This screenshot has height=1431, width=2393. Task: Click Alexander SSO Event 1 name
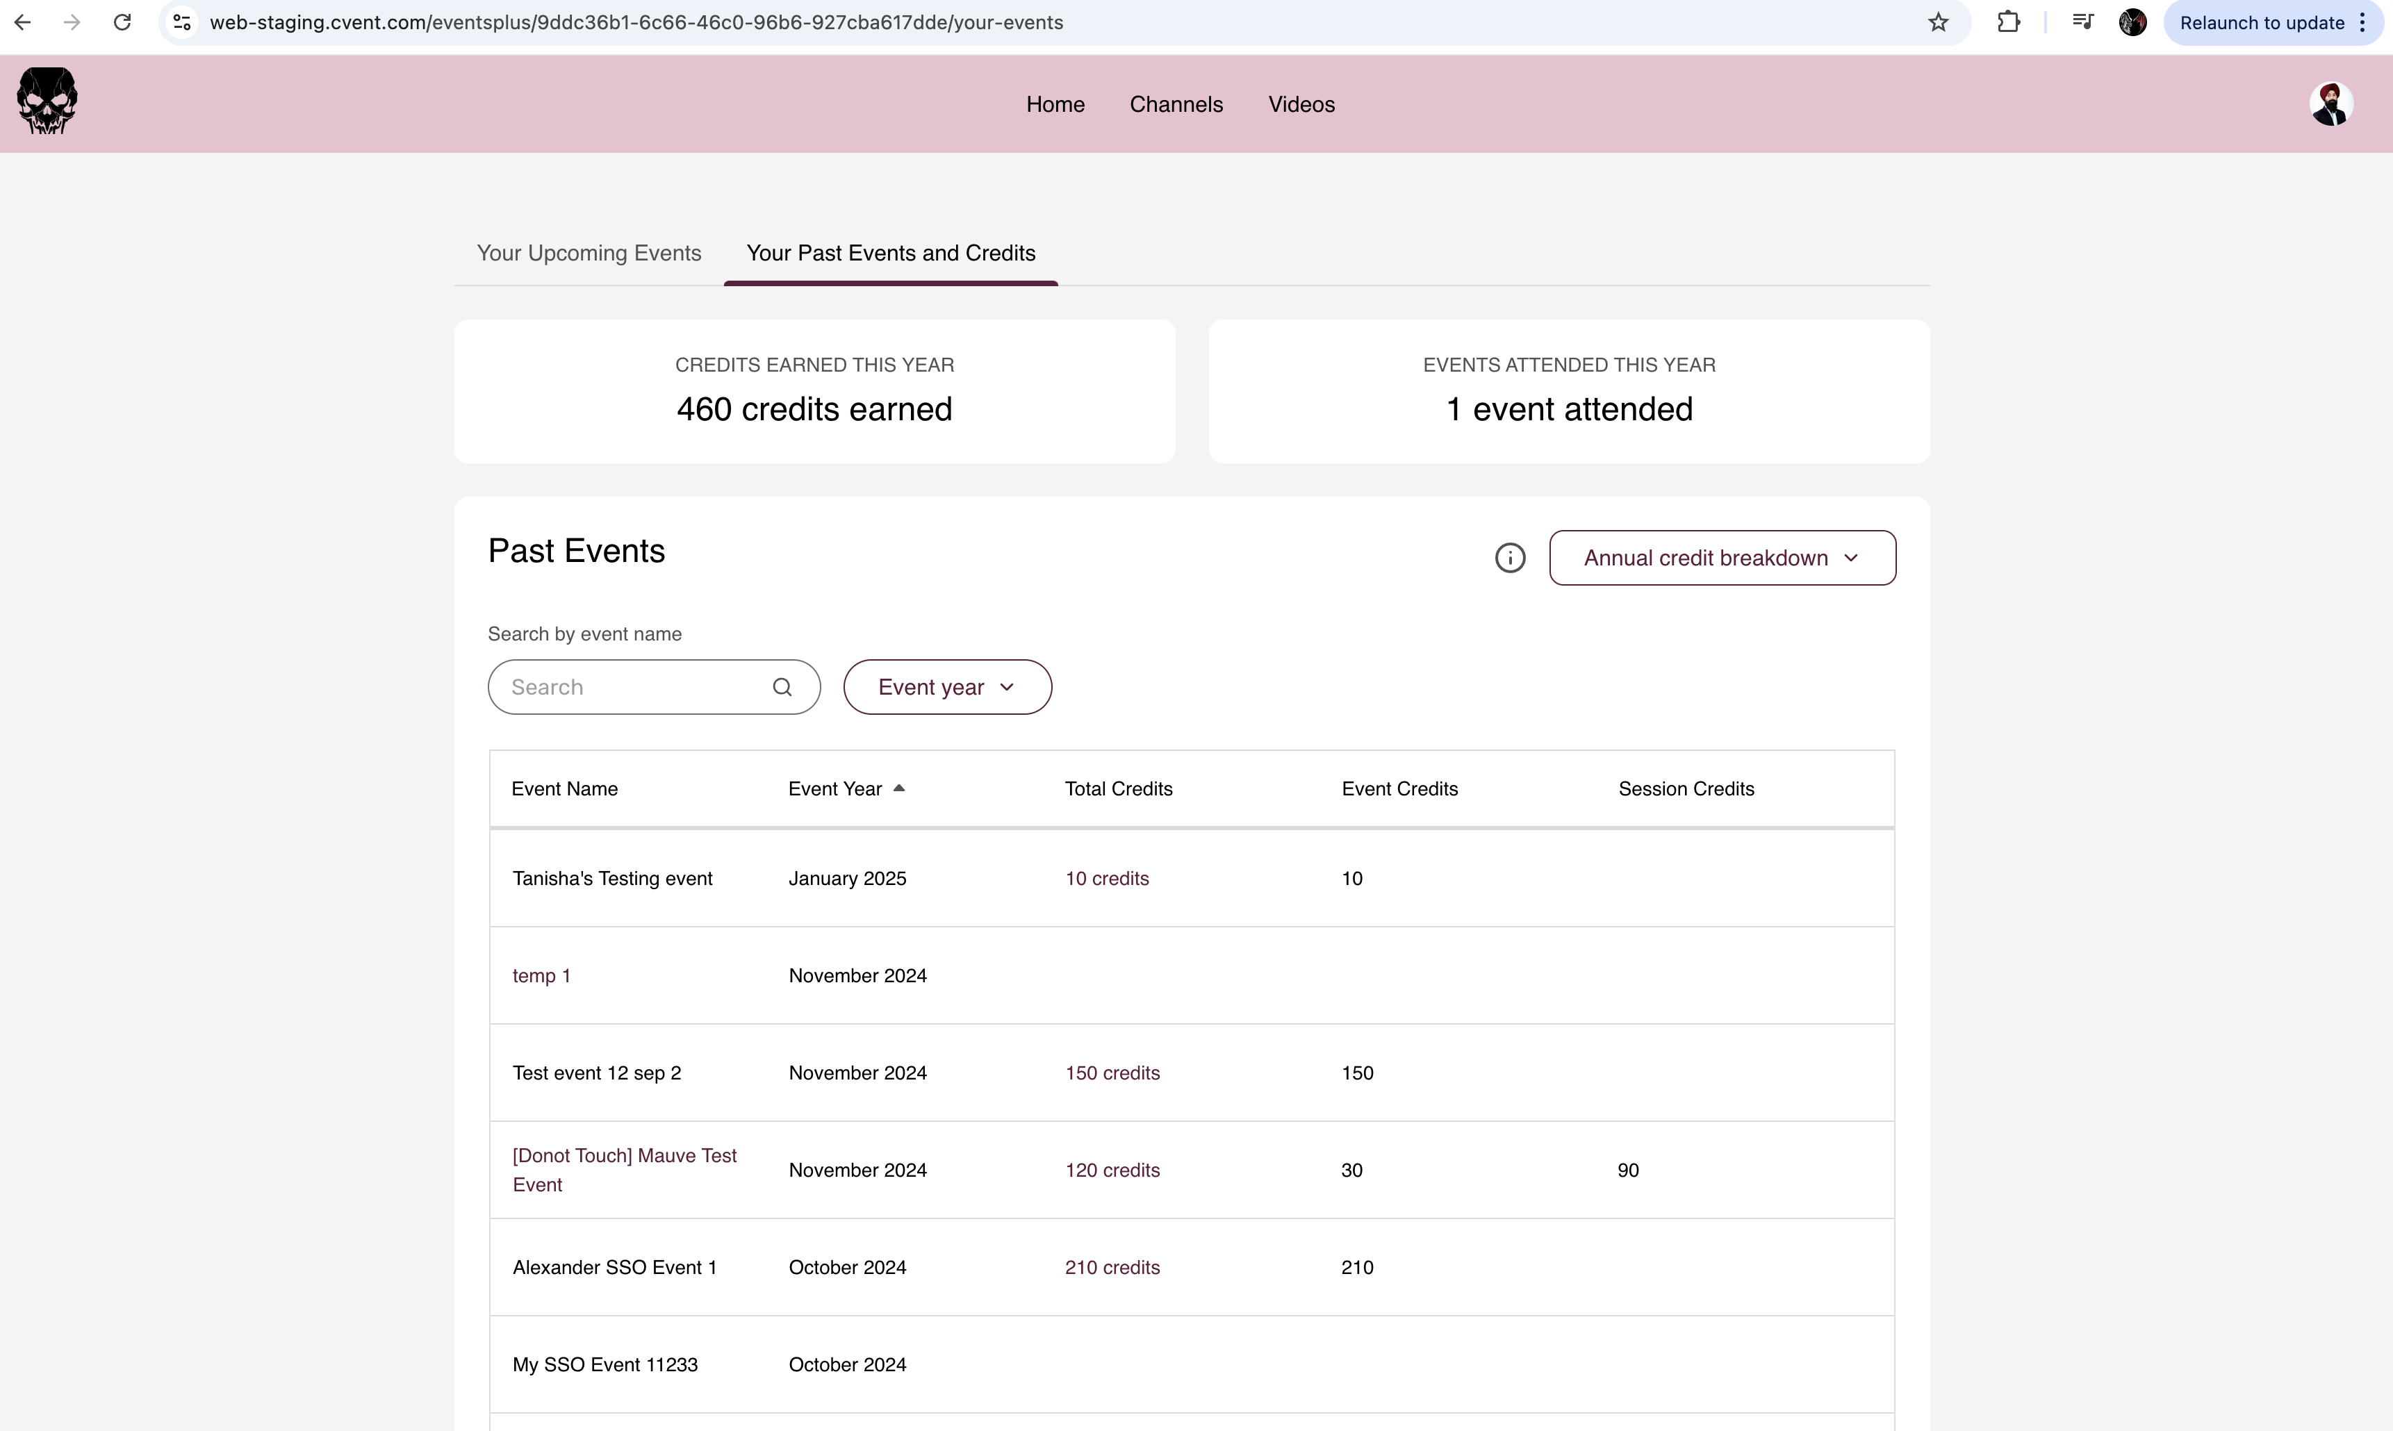click(x=614, y=1266)
